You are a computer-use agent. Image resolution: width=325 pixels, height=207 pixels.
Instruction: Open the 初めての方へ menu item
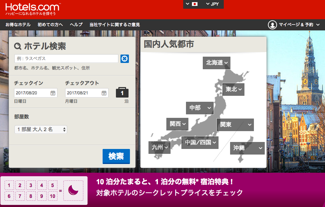[x=50, y=25]
